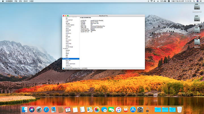This screenshot has height=114, width=204.
Task: Click Sherlocks의 MacBook Pro in path bar
Action: 72,68
